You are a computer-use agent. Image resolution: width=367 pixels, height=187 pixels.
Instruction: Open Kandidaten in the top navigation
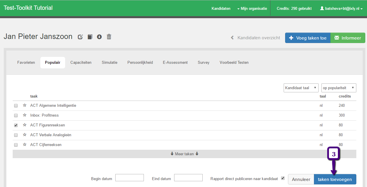click(x=221, y=8)
